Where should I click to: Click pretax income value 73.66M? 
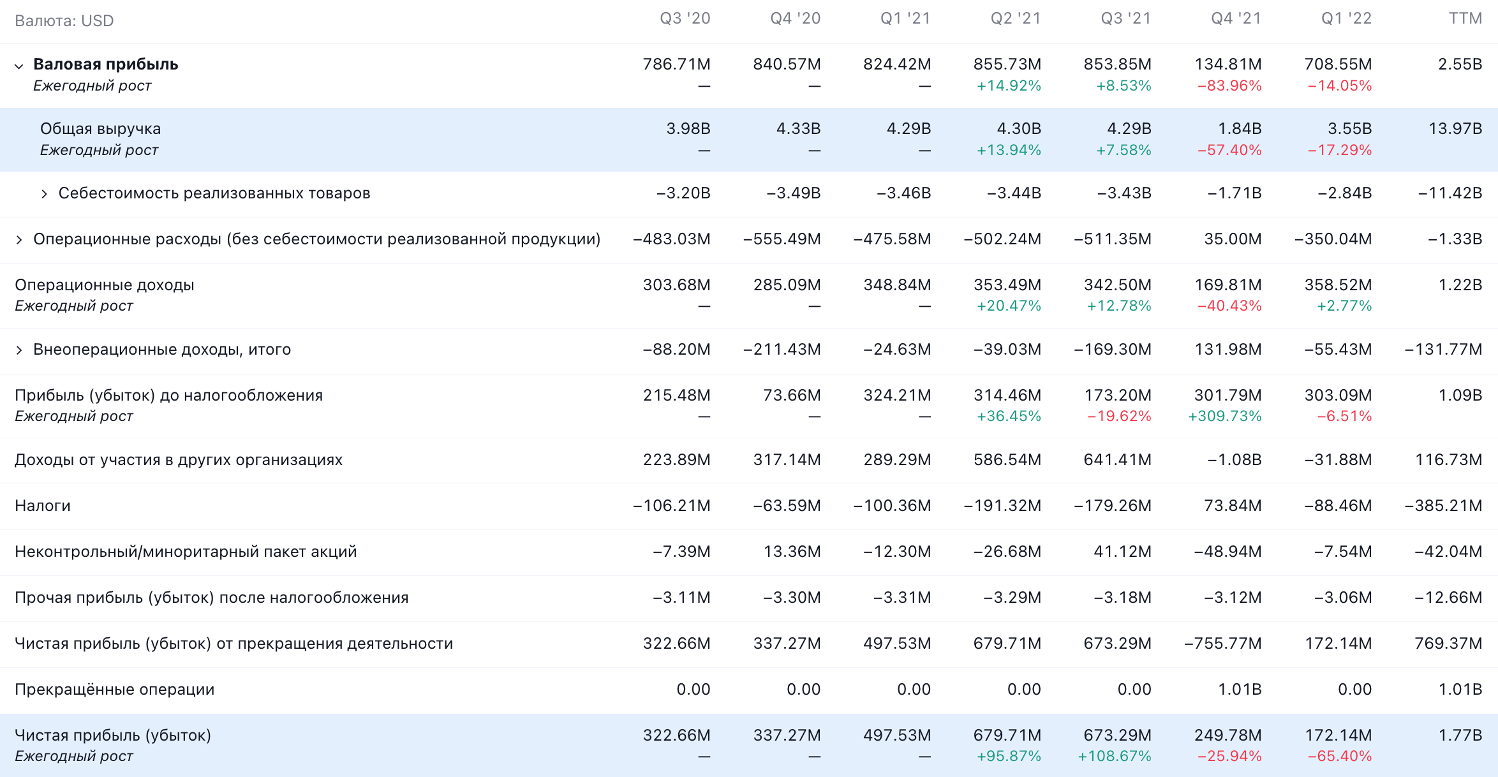792,396
